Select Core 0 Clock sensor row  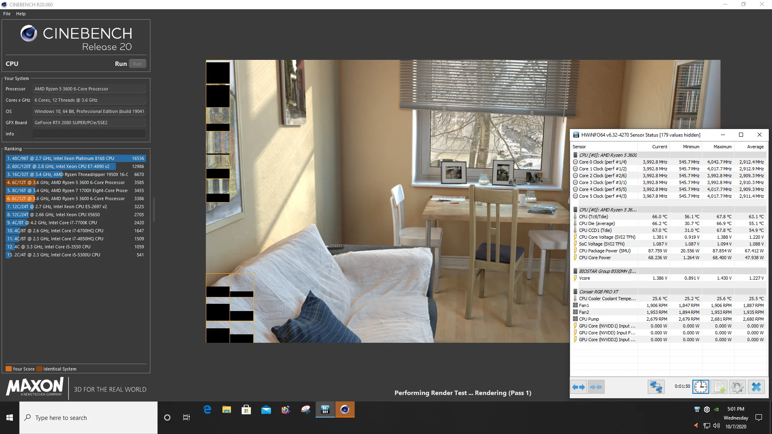tap(669, 162)
